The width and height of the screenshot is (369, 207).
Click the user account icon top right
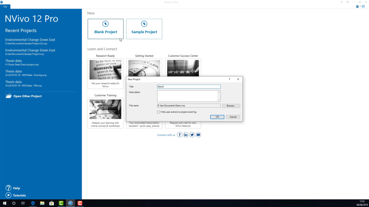(x=357, y=6)
